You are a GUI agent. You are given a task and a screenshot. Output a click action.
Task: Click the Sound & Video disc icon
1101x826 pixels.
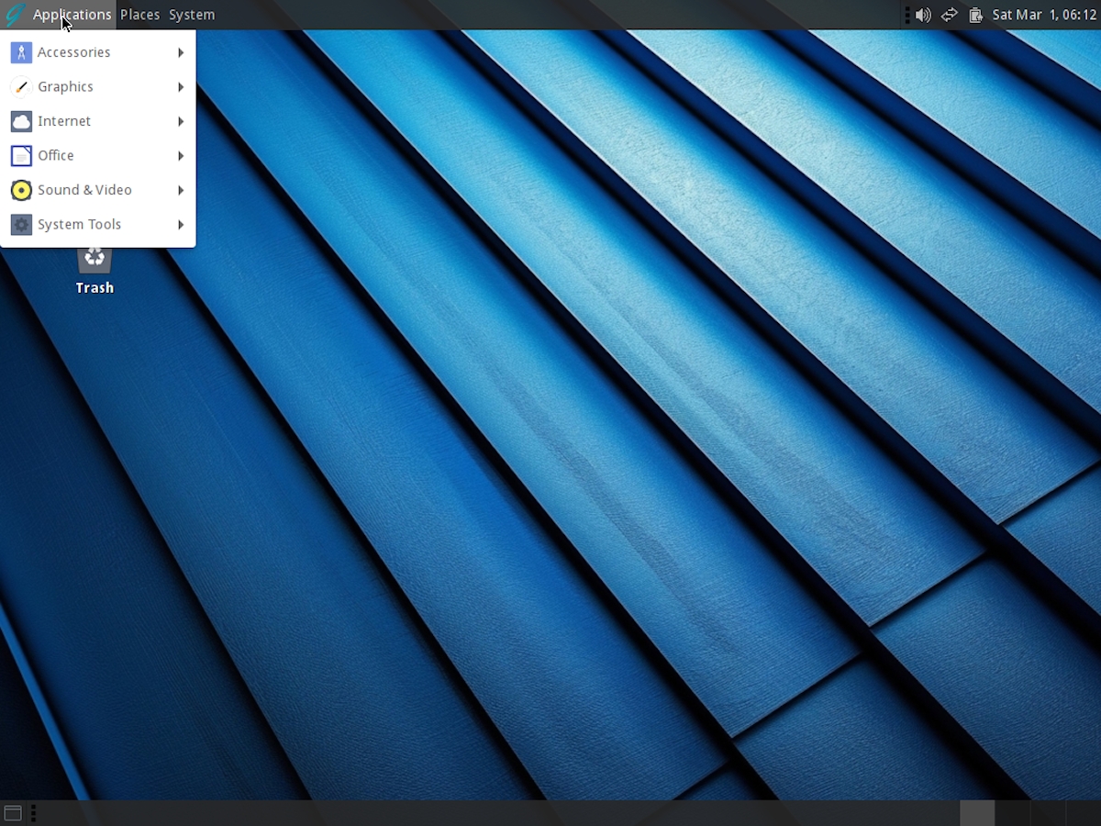click(x=21, y=190)
